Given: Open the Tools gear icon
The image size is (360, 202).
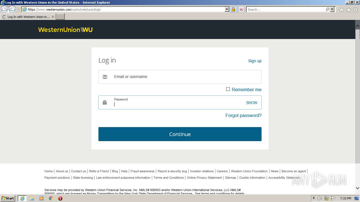Looking at the screenshot, I should [355, 10].
